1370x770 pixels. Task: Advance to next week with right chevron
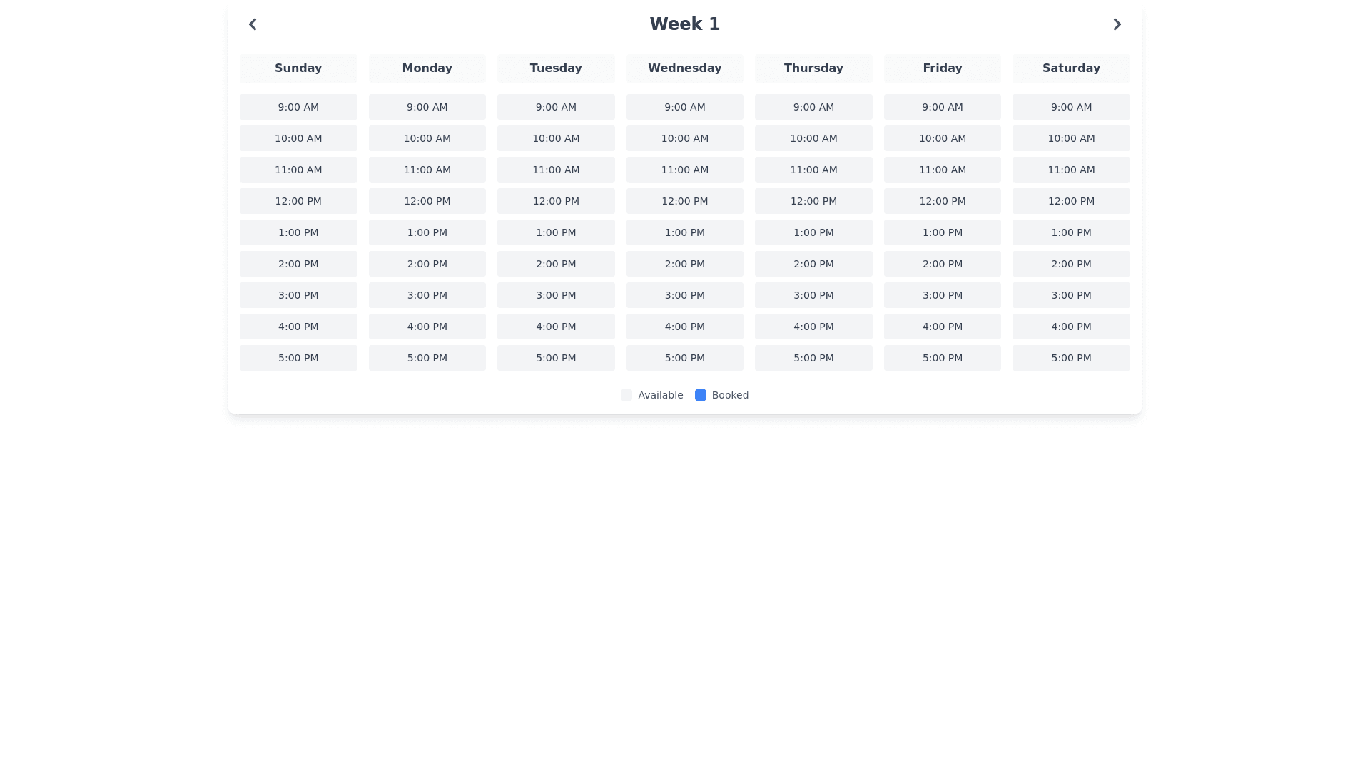point(1117,24)
